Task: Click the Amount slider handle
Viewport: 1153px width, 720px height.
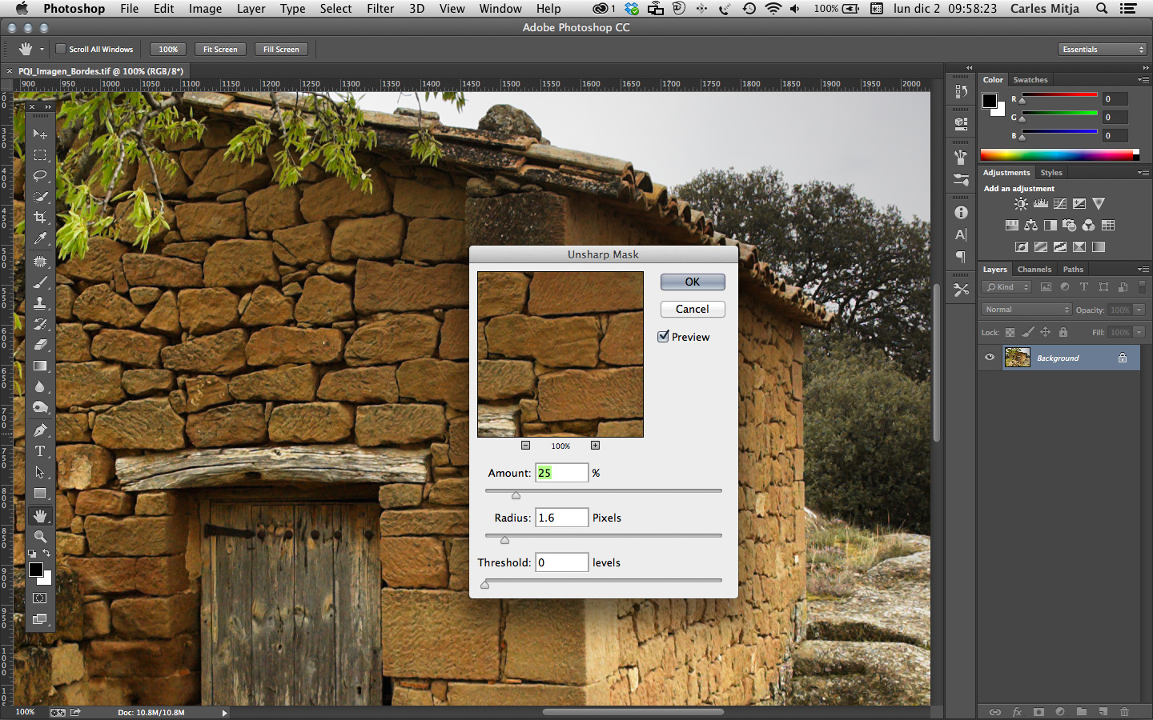Action: (x=516, y=495)
